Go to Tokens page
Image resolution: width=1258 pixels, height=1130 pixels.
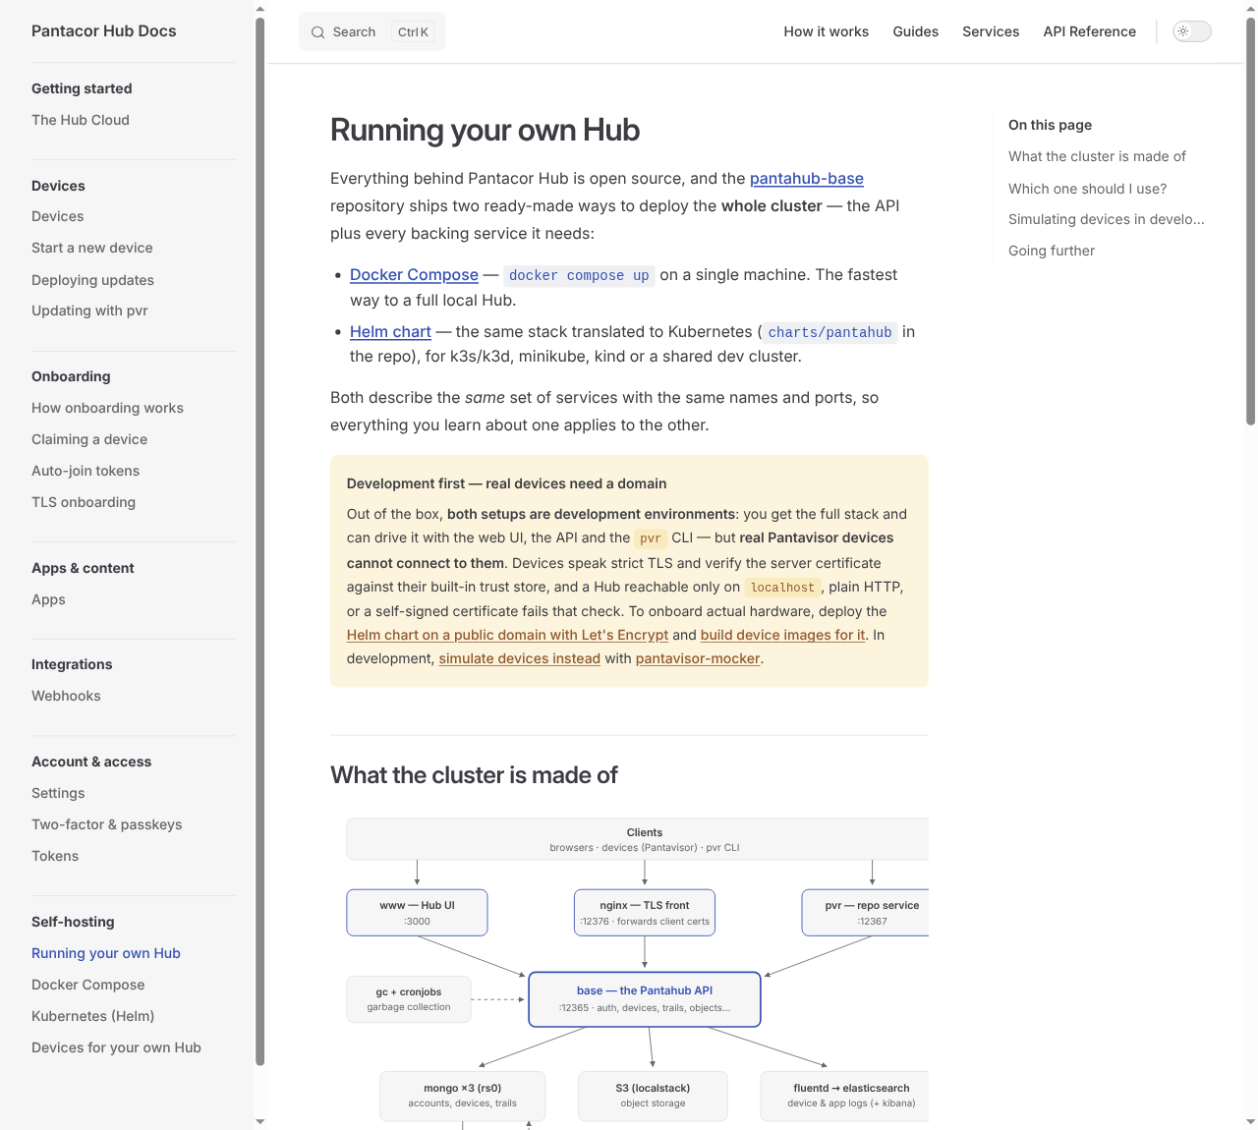55,856
